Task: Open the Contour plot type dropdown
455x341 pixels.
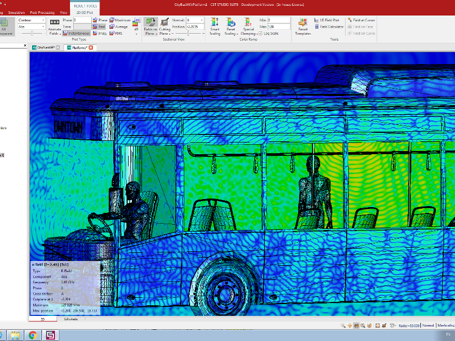Action: pos(31,20)
